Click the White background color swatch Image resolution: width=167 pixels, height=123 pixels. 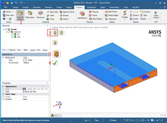pyautogui.click(x=25, y=60)
